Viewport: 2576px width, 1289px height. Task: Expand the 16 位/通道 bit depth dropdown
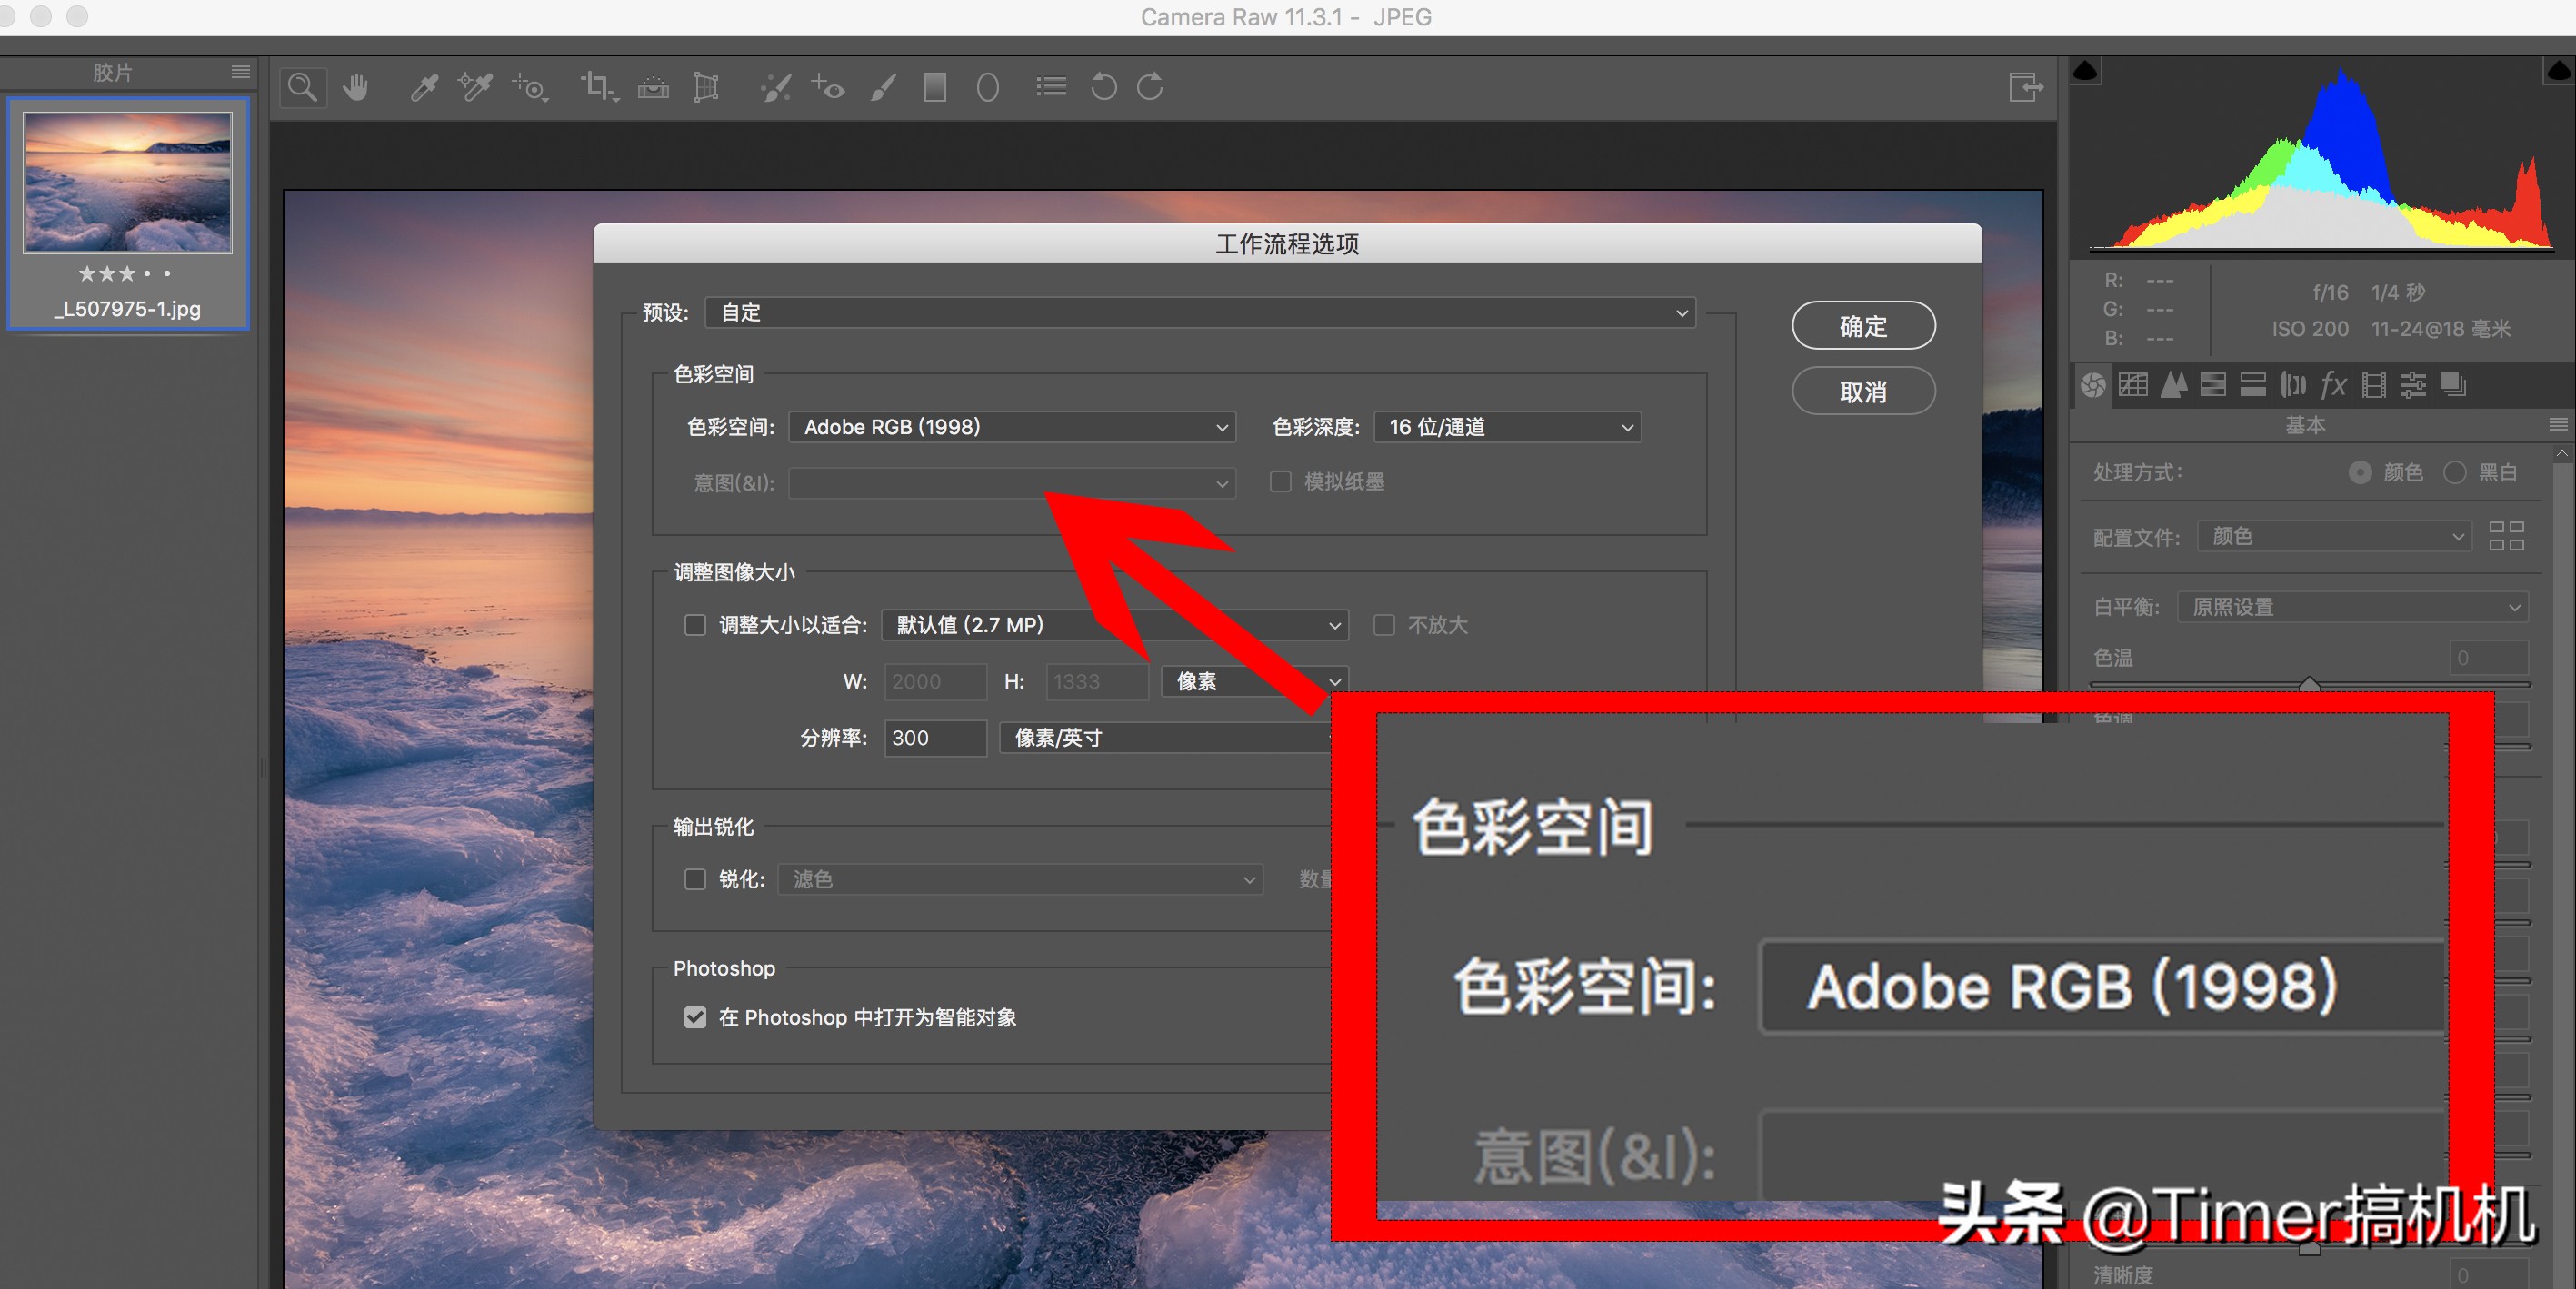coord(1507,428)
